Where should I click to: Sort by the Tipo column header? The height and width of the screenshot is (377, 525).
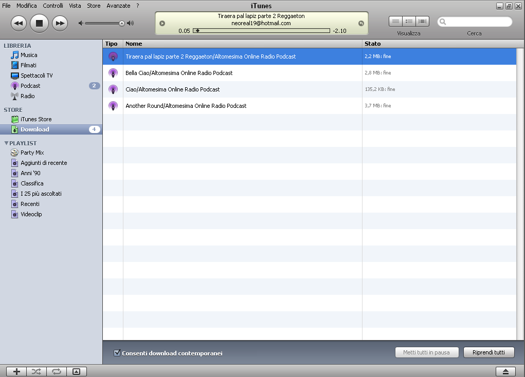tap(113, 44)
